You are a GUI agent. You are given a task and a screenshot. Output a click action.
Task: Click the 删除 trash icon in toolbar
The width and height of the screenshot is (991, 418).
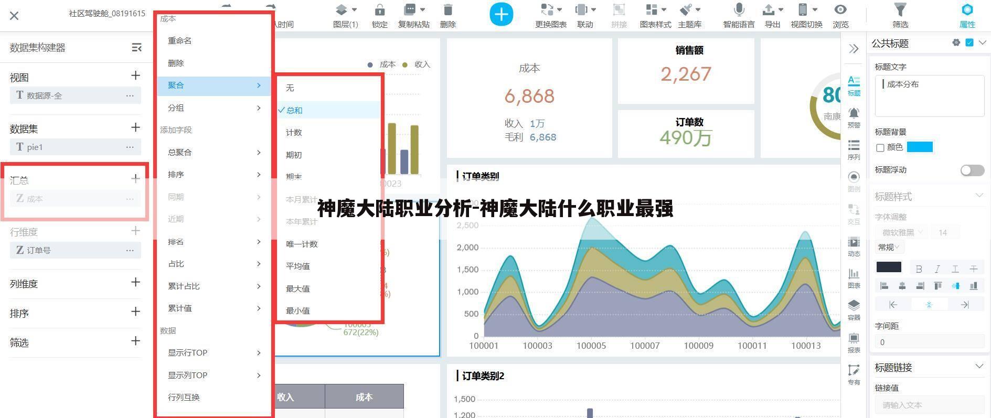447,10
